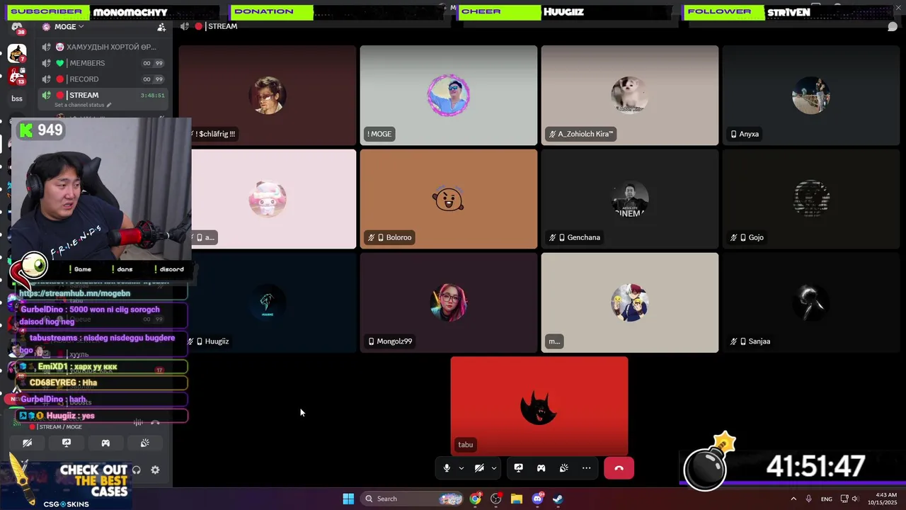Expand microphone input options arrow
The image size is (906, 510).
tap(461, 468)
